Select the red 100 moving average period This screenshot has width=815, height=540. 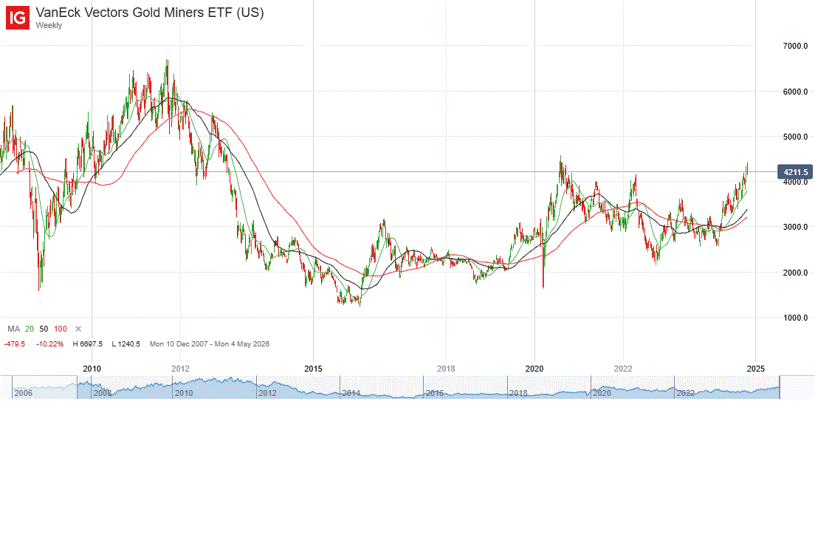click(61, 329)
